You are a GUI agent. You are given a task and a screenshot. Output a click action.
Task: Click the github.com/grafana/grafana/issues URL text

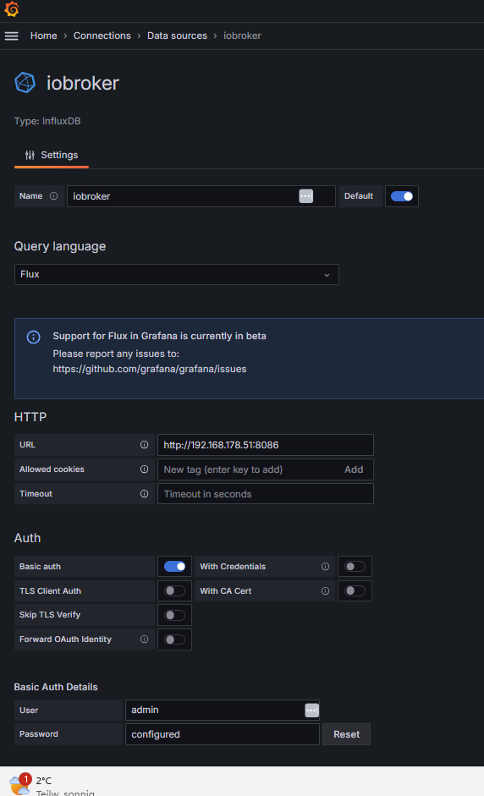(x=149, y=369)
